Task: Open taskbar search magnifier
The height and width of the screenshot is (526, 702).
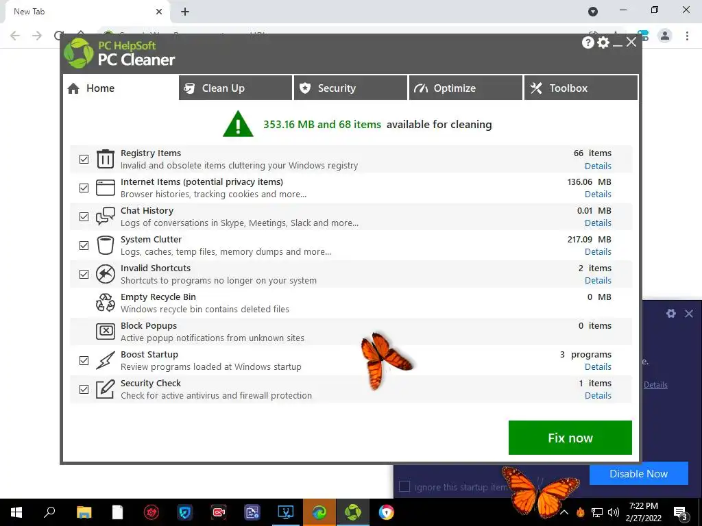Action: (x=49, y=512)
